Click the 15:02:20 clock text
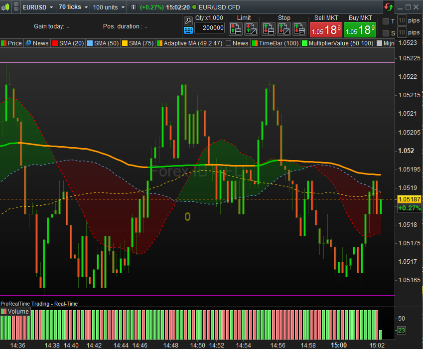This screenshot has width=423, height=349. point(178,7)
